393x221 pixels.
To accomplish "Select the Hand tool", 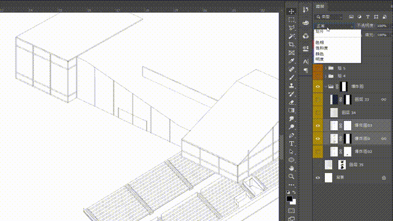I will coord(291,168).
